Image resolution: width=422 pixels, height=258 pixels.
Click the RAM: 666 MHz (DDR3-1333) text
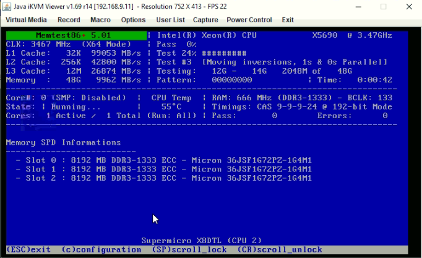tap(272, 98)
